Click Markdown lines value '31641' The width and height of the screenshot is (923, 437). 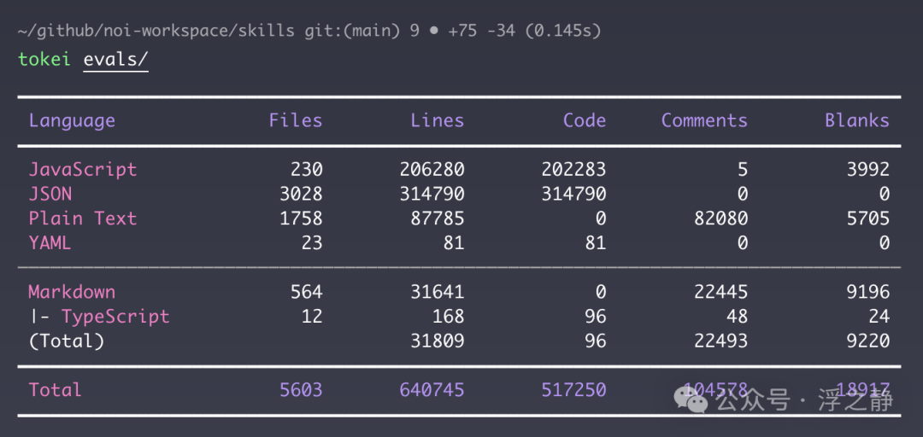pyautogui.click(x=438, y=292)
